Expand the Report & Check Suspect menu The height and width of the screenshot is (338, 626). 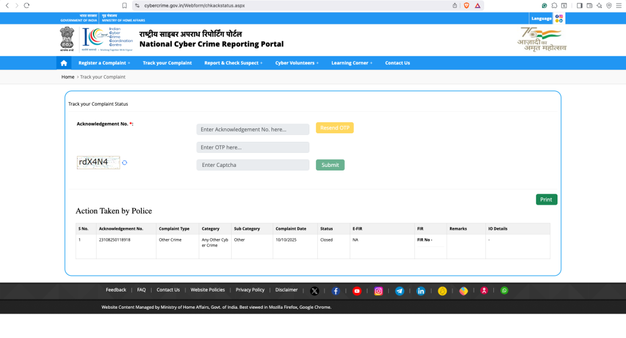(x=233, y=63)
